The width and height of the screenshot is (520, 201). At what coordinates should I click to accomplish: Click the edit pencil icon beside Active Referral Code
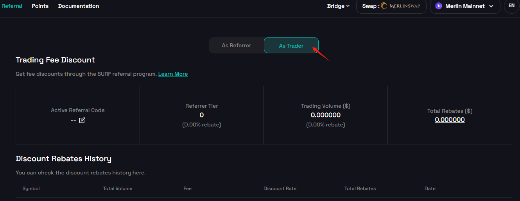coord(82,120)
